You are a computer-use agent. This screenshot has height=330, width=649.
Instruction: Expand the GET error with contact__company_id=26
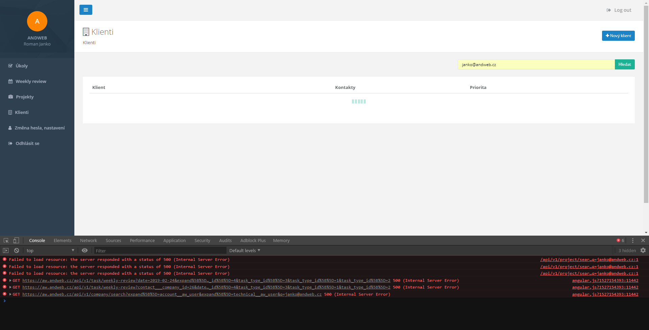(x=10, y=287)
